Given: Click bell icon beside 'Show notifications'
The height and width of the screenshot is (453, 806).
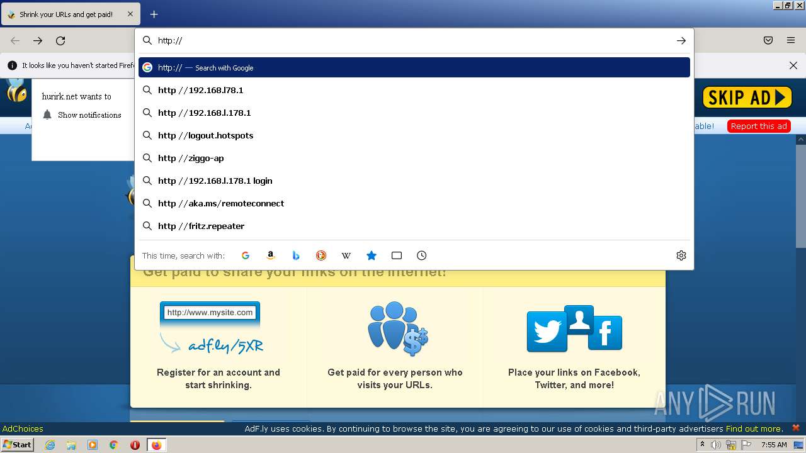Looking at the screenshot, I should [47, 115].
